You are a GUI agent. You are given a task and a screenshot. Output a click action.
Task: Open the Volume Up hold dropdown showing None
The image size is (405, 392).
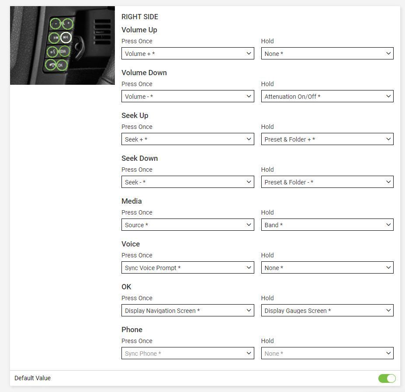pos(327,53)
